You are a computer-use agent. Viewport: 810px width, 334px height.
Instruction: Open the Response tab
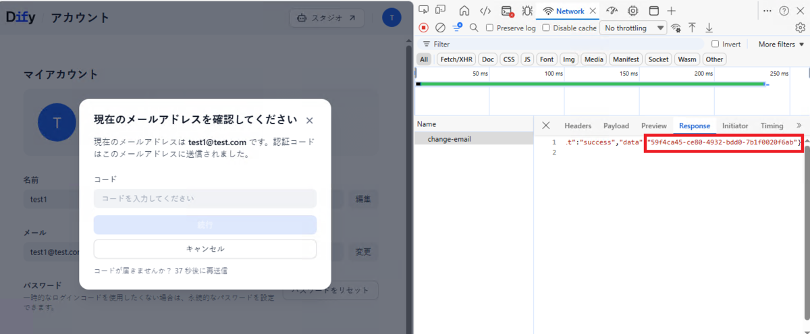[695, 126]
